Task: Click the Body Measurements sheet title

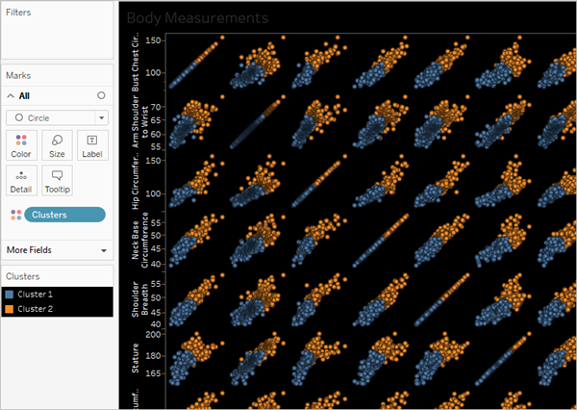Action: point(196,17)
